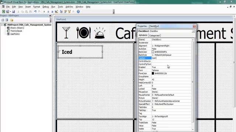Save the project with the floppy disk icon
Image resolution: width=236 pixels, height=132 pixels.
13,11
